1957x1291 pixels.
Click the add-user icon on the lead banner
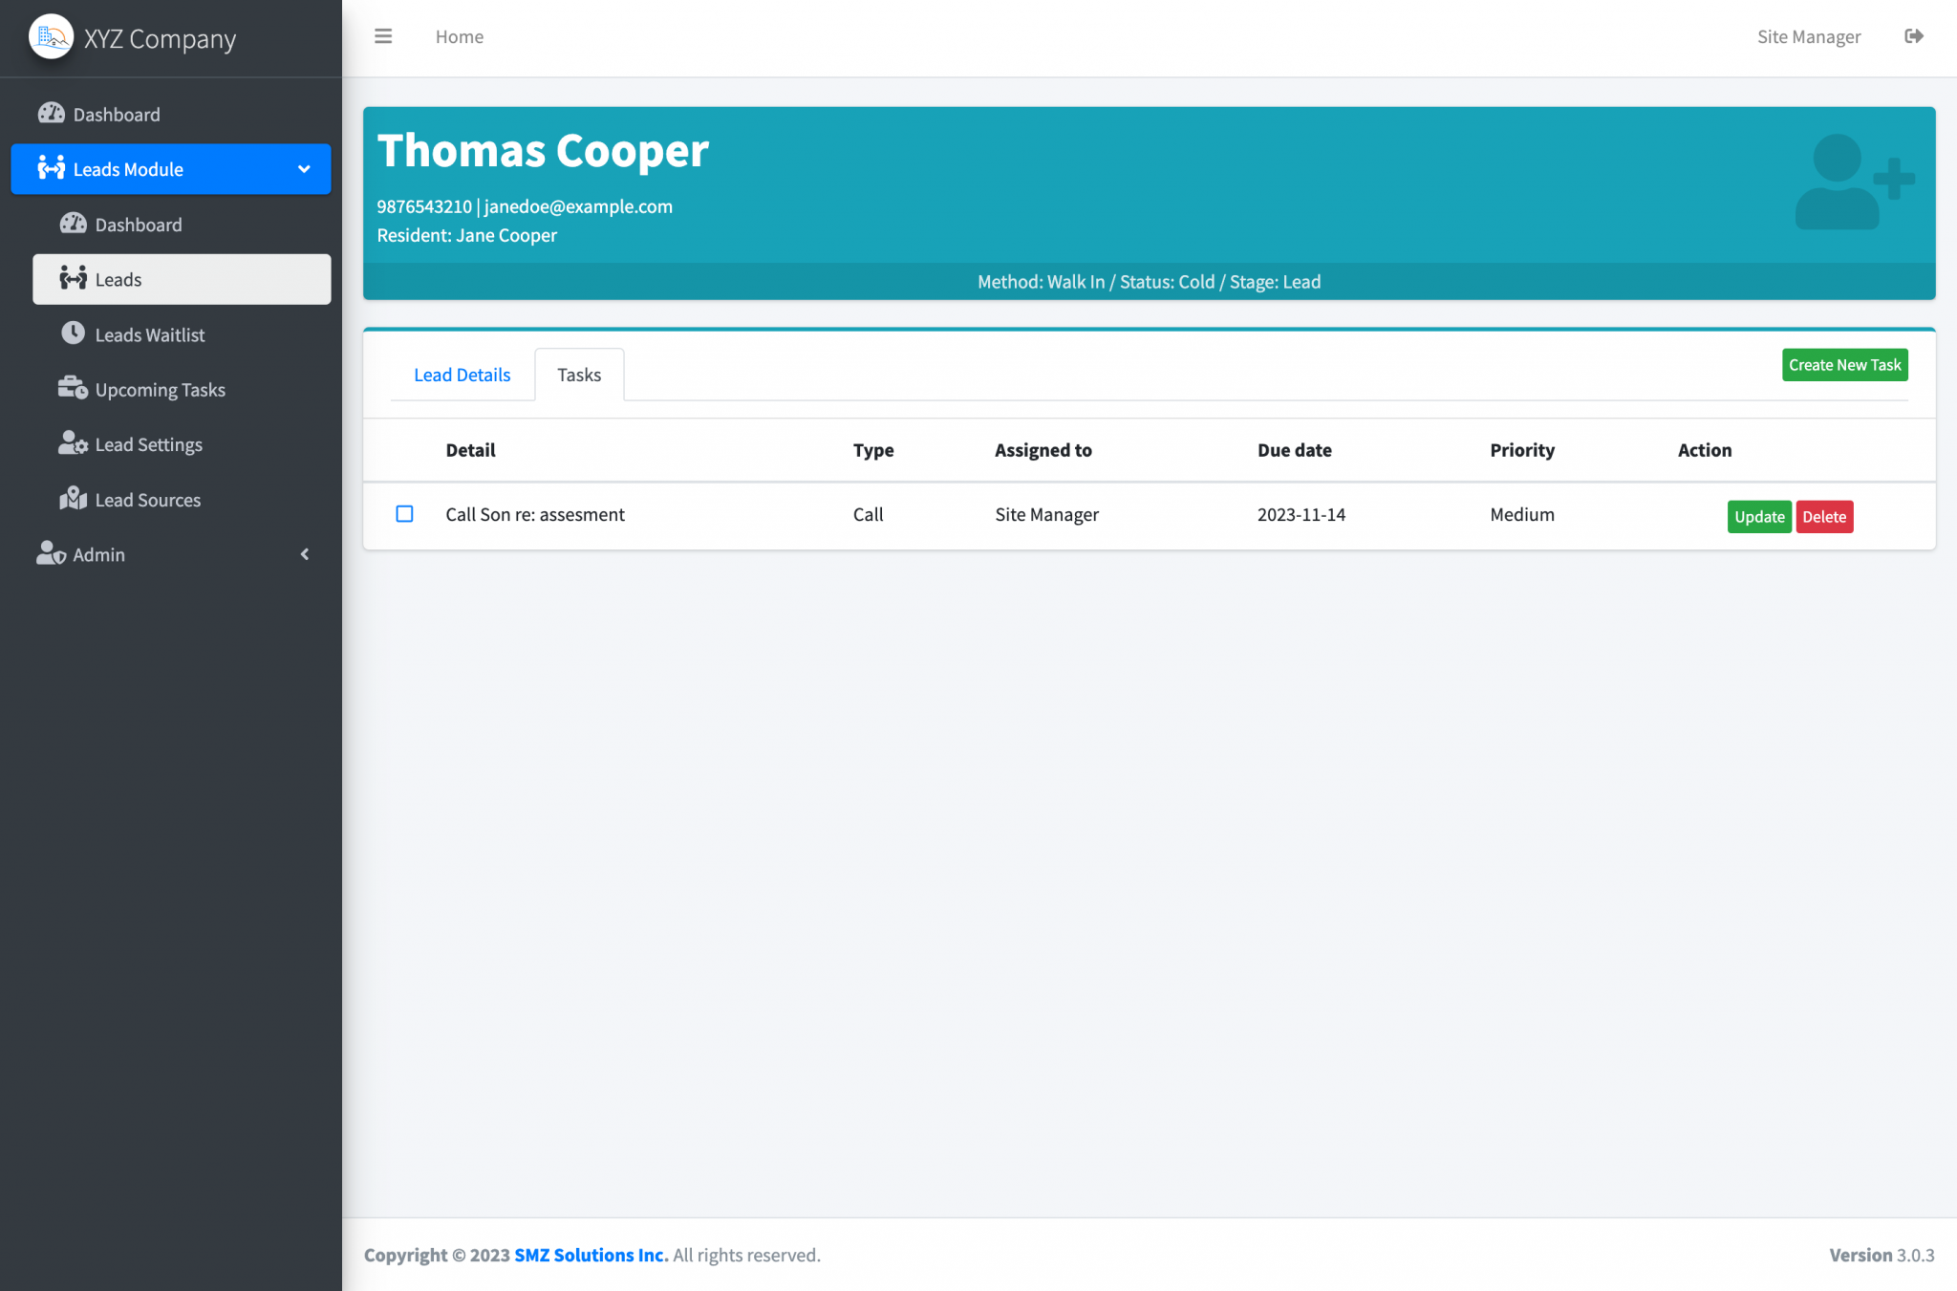(x=1853, y=183)
